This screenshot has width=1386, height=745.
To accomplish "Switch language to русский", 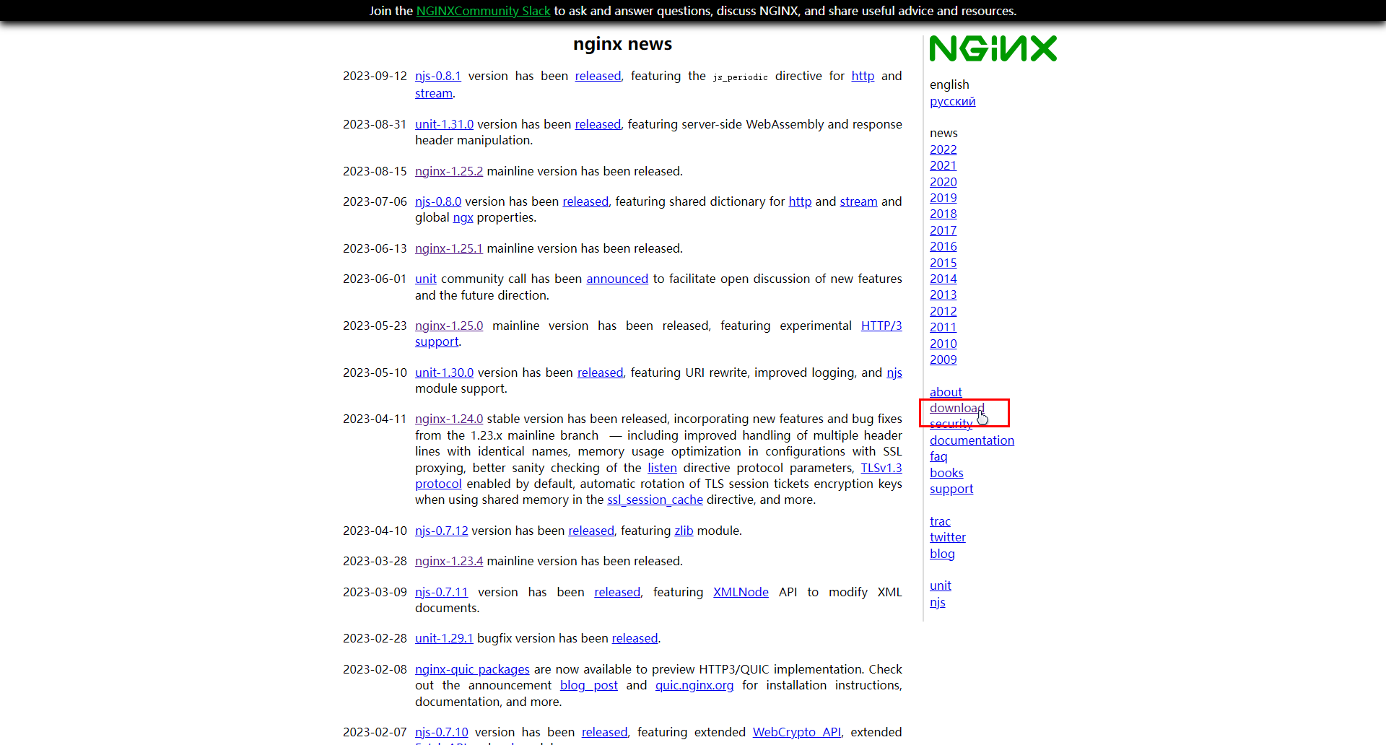I will coord(952,101).
